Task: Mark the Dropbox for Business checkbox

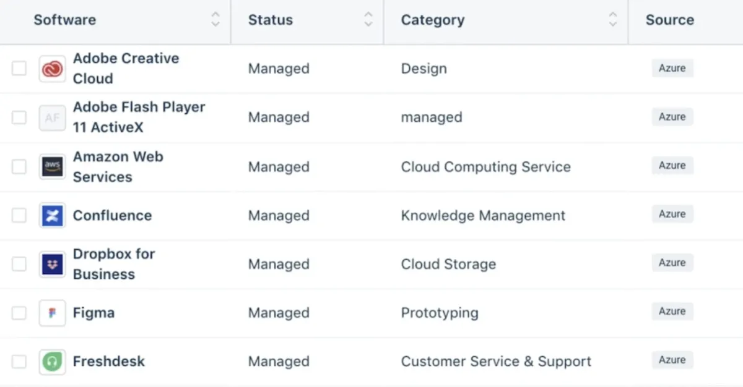Action: [x=19, y=264]
